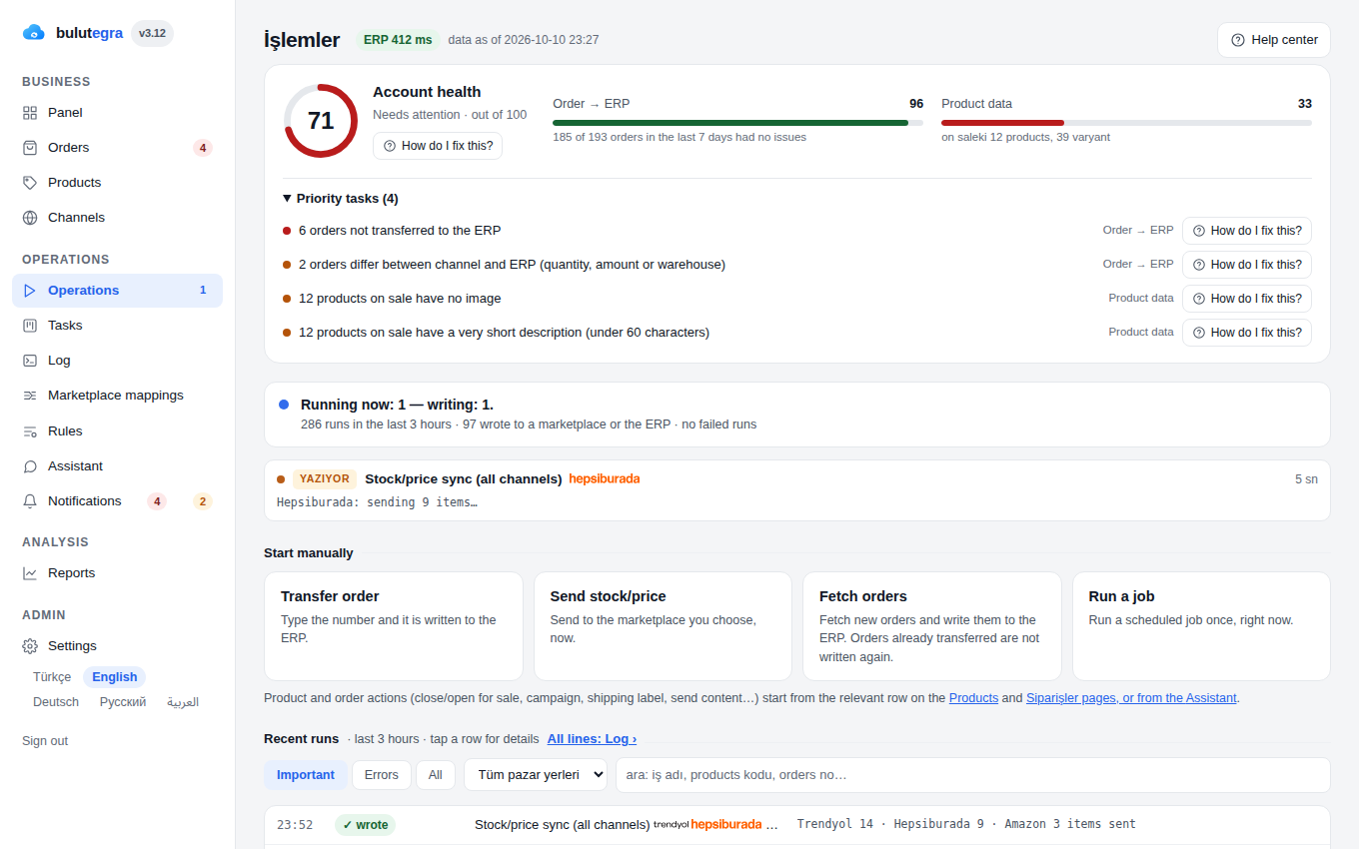1359x849 pixels.
Task: Open the Transfer order card
Action: 394,626
